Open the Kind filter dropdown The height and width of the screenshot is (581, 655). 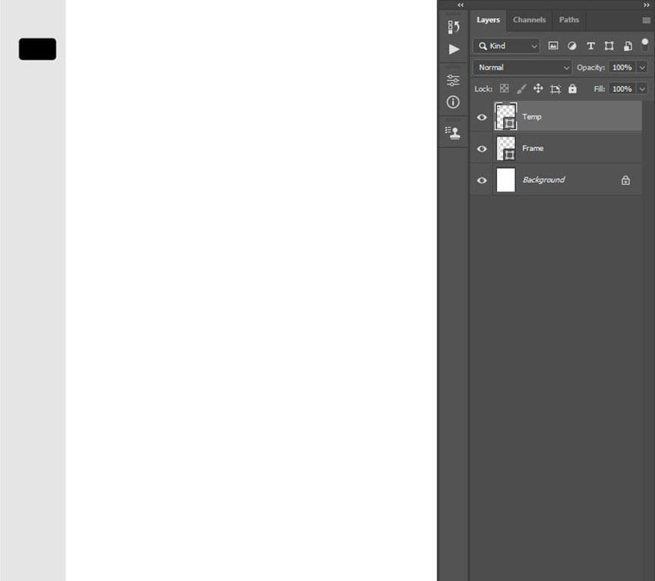pos(506,46)
